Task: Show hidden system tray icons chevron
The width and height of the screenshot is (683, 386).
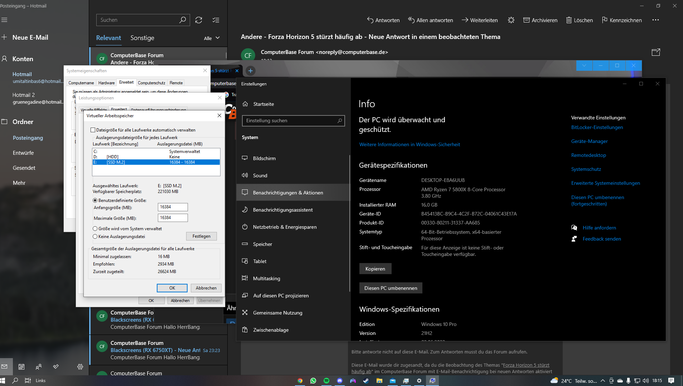Action: point(603,381)
